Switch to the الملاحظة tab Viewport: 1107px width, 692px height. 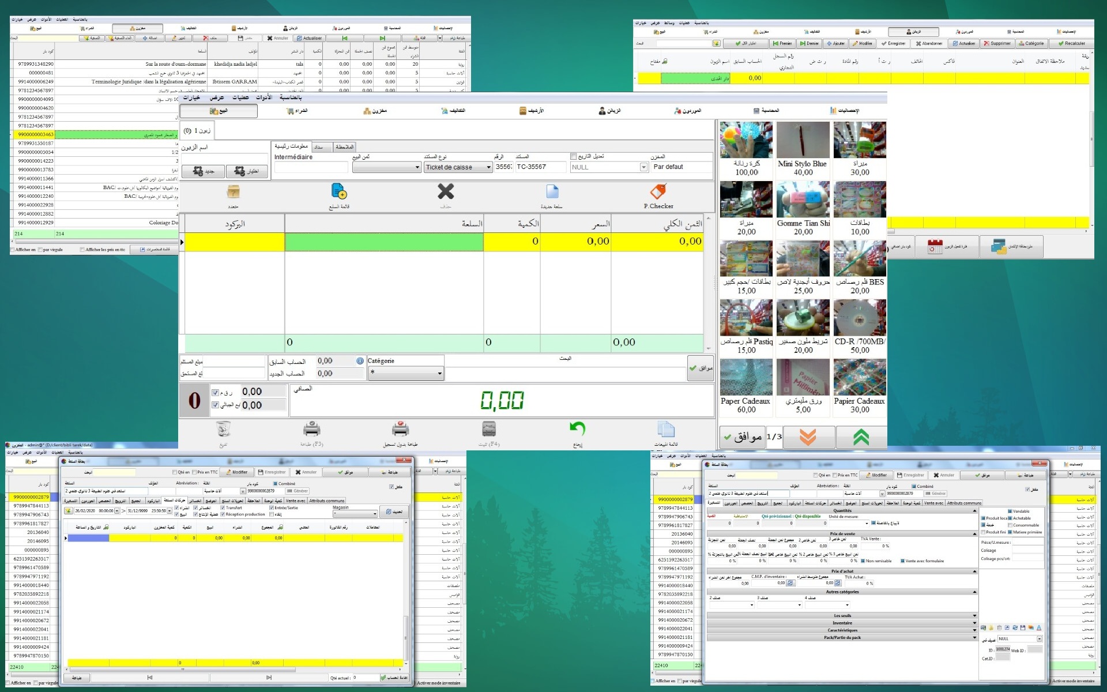[344, 147]
